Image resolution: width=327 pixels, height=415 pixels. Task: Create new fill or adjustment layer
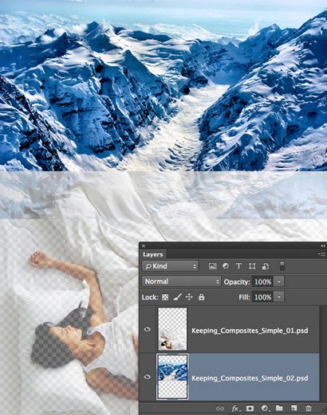265,408
